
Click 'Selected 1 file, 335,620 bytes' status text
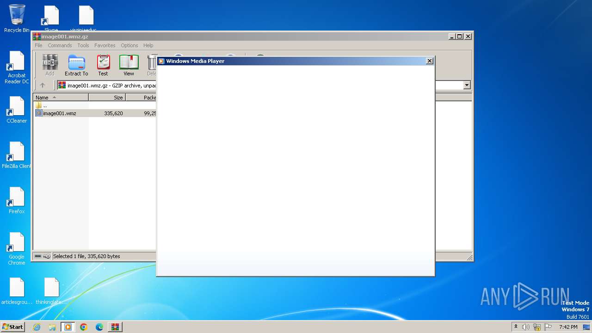point(86,256)
